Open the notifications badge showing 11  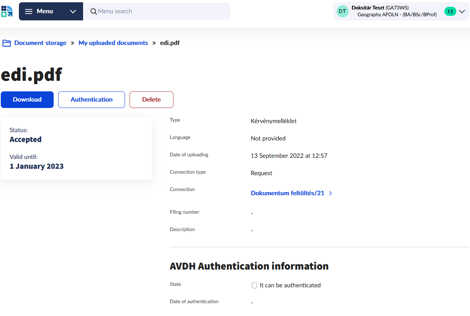point(450,11)
